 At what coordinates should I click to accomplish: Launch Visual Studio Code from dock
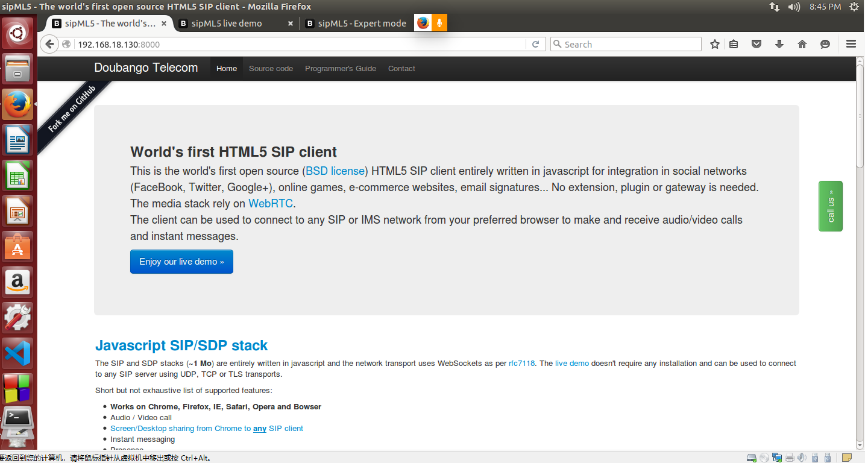pos(18,353)
